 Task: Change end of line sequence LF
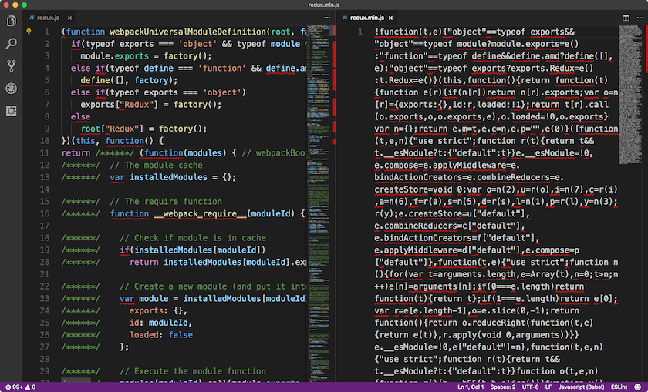click(x=548, y=387)
